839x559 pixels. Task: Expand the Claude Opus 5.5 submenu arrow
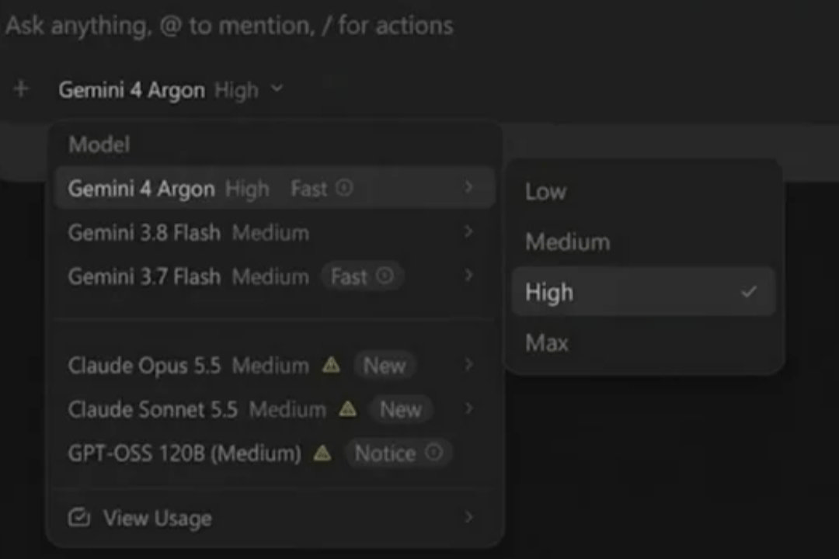468,364
